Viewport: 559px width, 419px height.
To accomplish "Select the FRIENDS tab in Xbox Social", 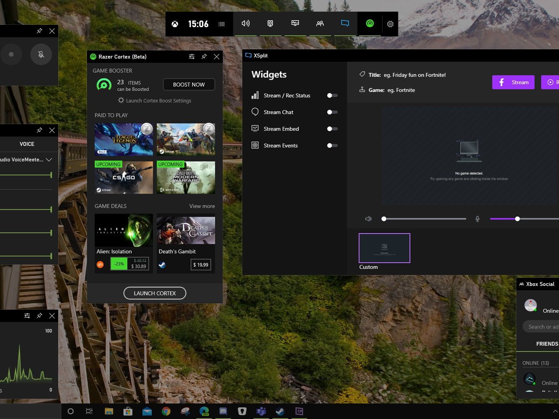I will coord(547,344).
